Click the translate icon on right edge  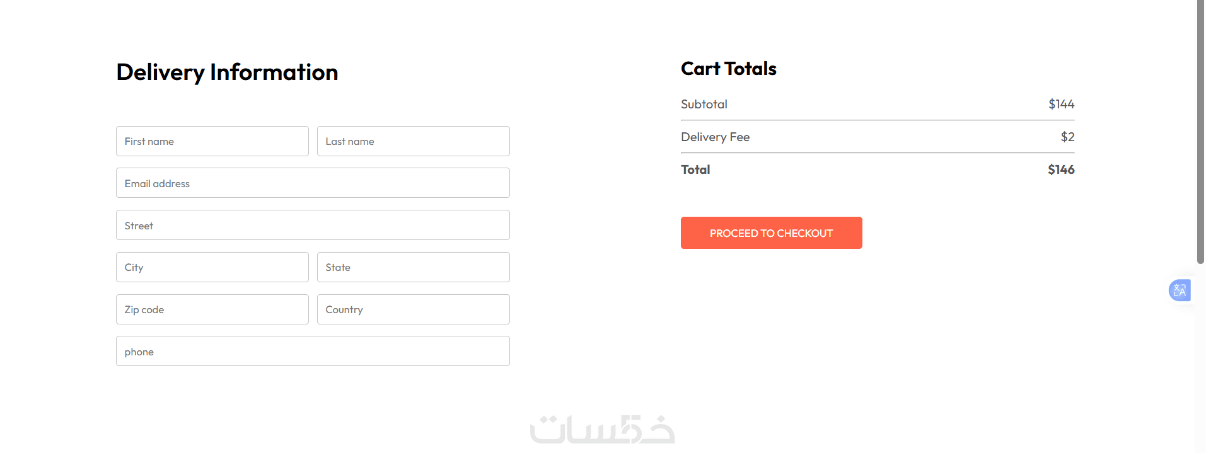(1180, 290)
